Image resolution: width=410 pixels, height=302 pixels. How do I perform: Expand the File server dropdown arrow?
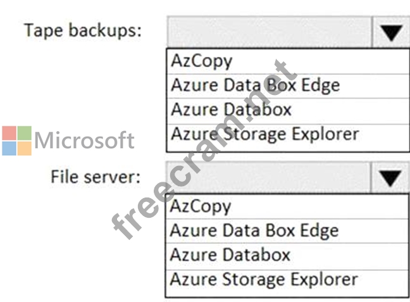[x=390, y=178]
